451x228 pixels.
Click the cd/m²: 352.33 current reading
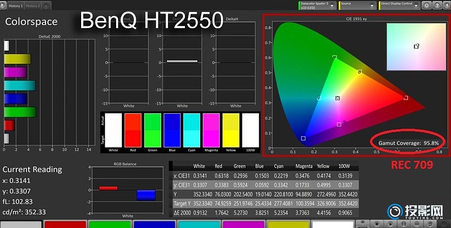pos(24,212)
